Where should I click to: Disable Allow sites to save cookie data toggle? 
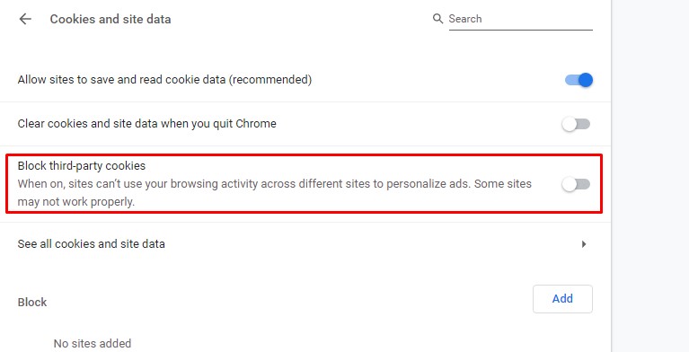[579, 80]
